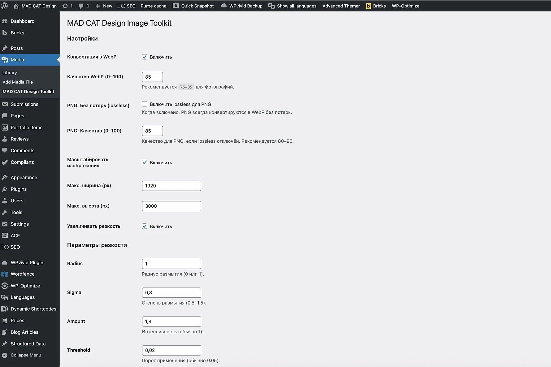This screenshot has height=367, width=551.
Task: Open Add Media File submenu item
Action: tap(18, 82)
